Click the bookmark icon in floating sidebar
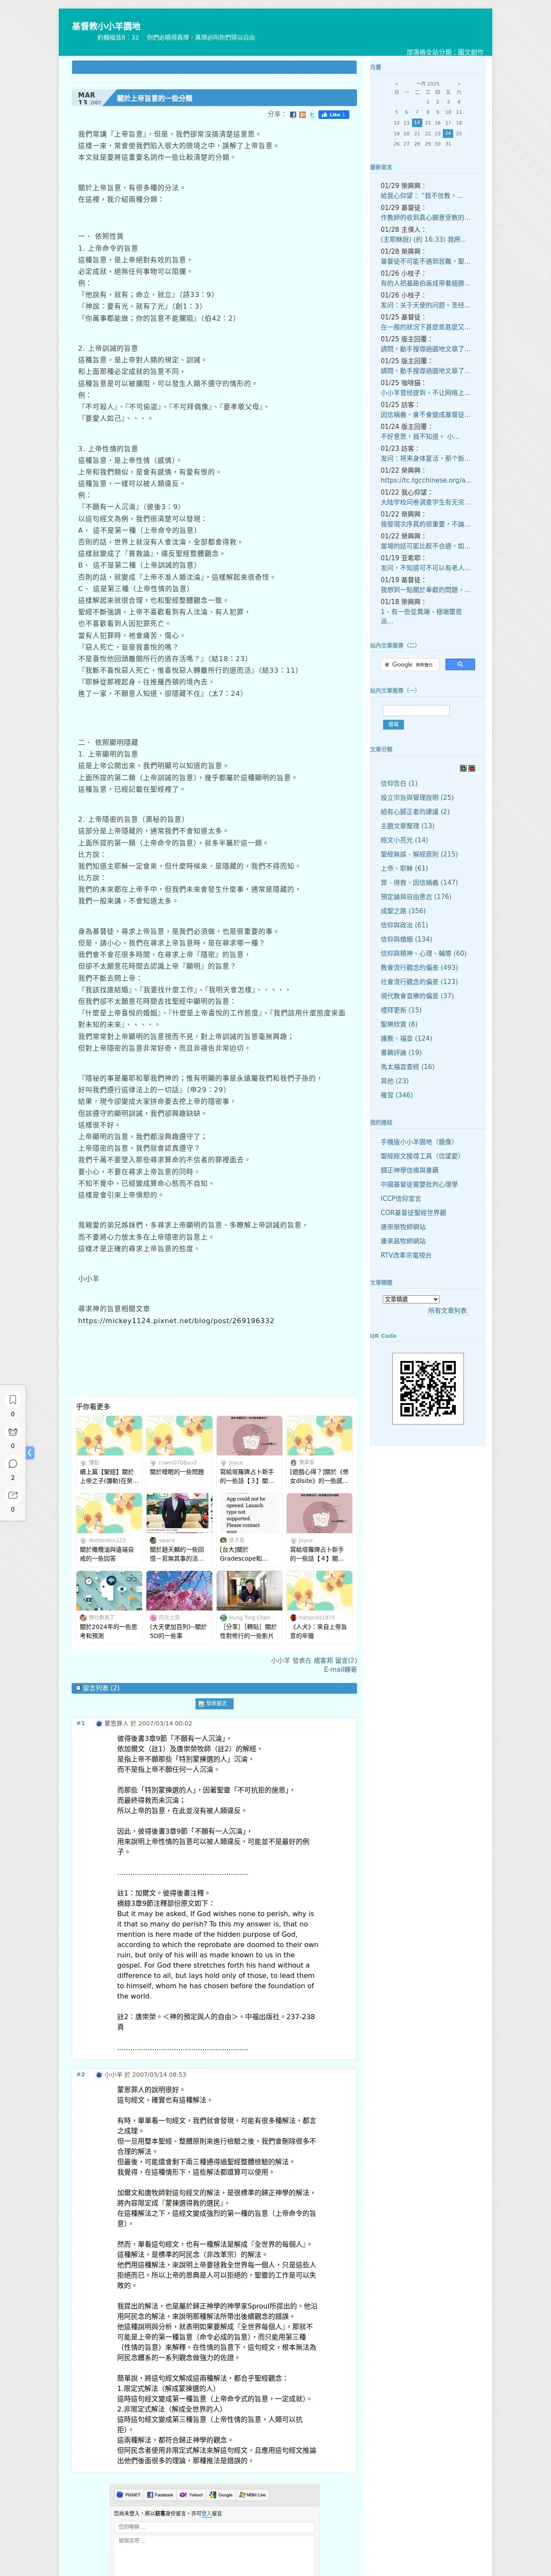The image size is (551, 2576). [13, 1399]
